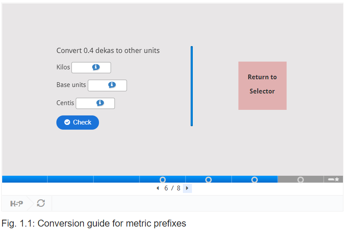Click into the Kilos answer field

click(x=91, y=67)
